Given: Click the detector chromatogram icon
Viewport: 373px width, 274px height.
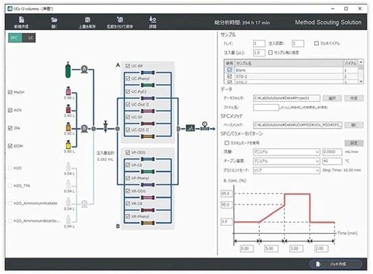Looking at the screenshot, I should tap(190, 128).
